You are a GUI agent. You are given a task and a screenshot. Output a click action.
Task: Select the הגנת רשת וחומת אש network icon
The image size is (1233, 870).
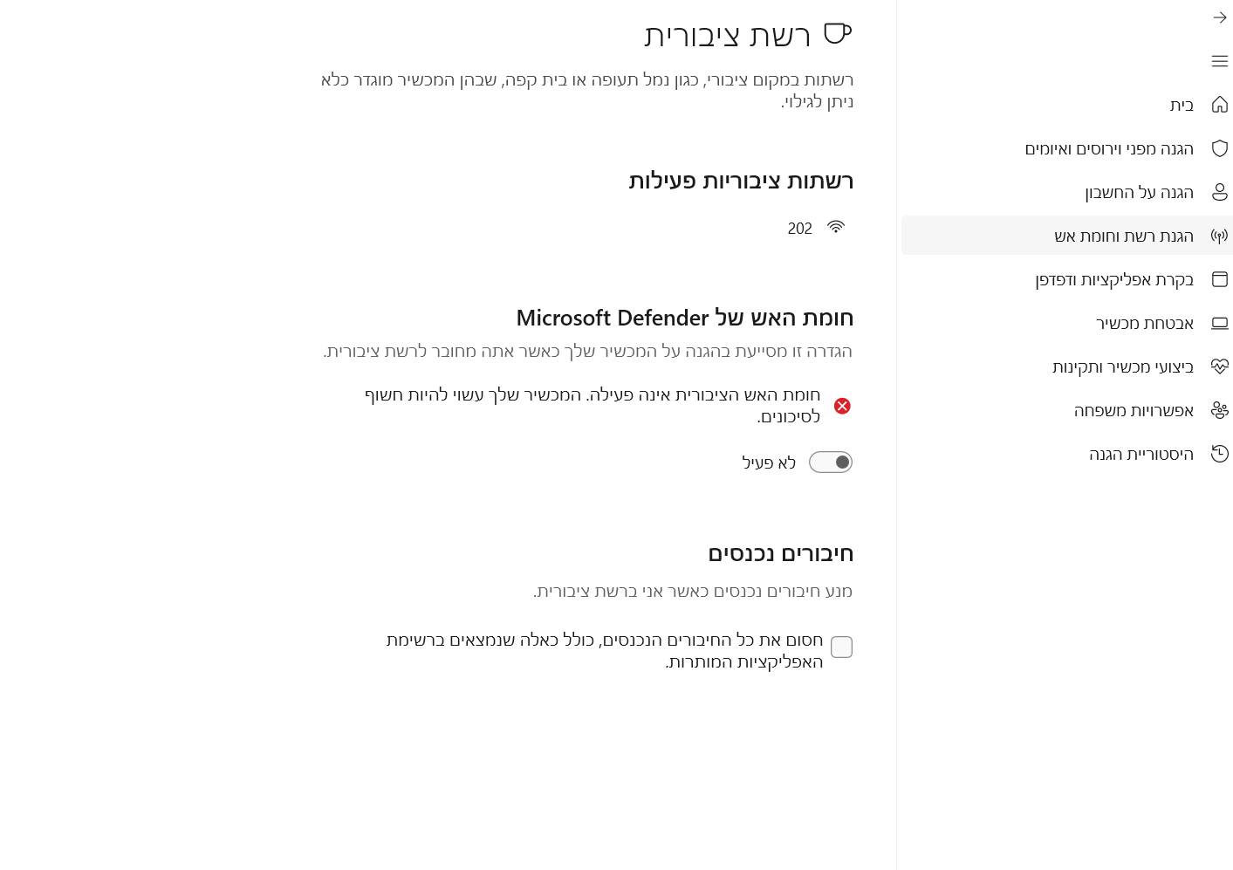(1219, 236)
